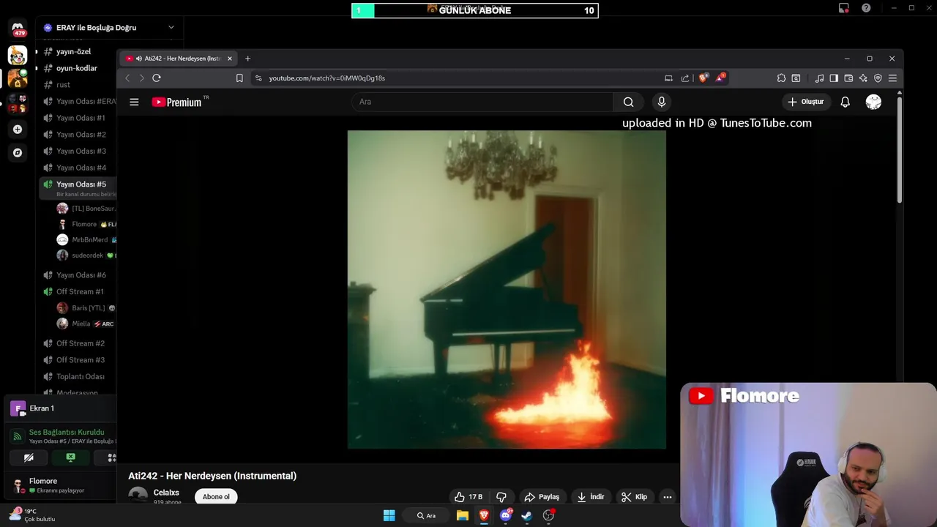Explore discoverable servers compass icon
937x527 pixels.
(18, 153)
